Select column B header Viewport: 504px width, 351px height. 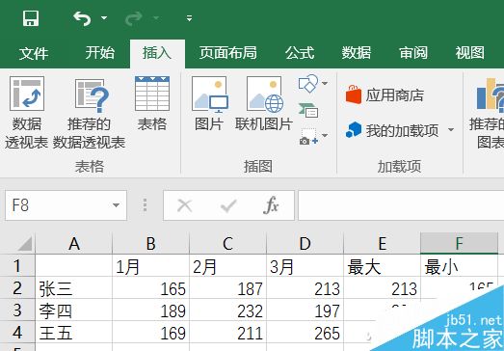(151, 243)
